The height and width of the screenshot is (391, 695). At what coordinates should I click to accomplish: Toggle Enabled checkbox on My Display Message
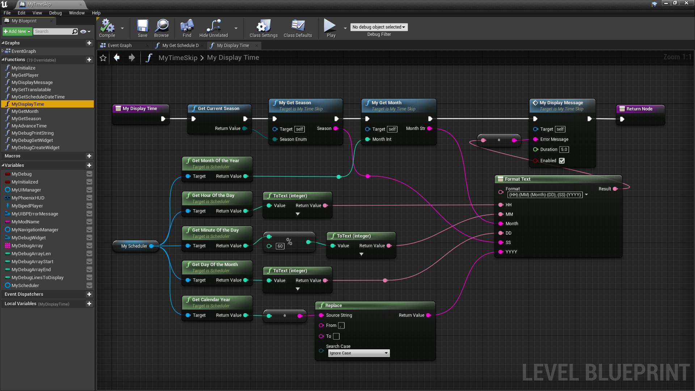562,161
